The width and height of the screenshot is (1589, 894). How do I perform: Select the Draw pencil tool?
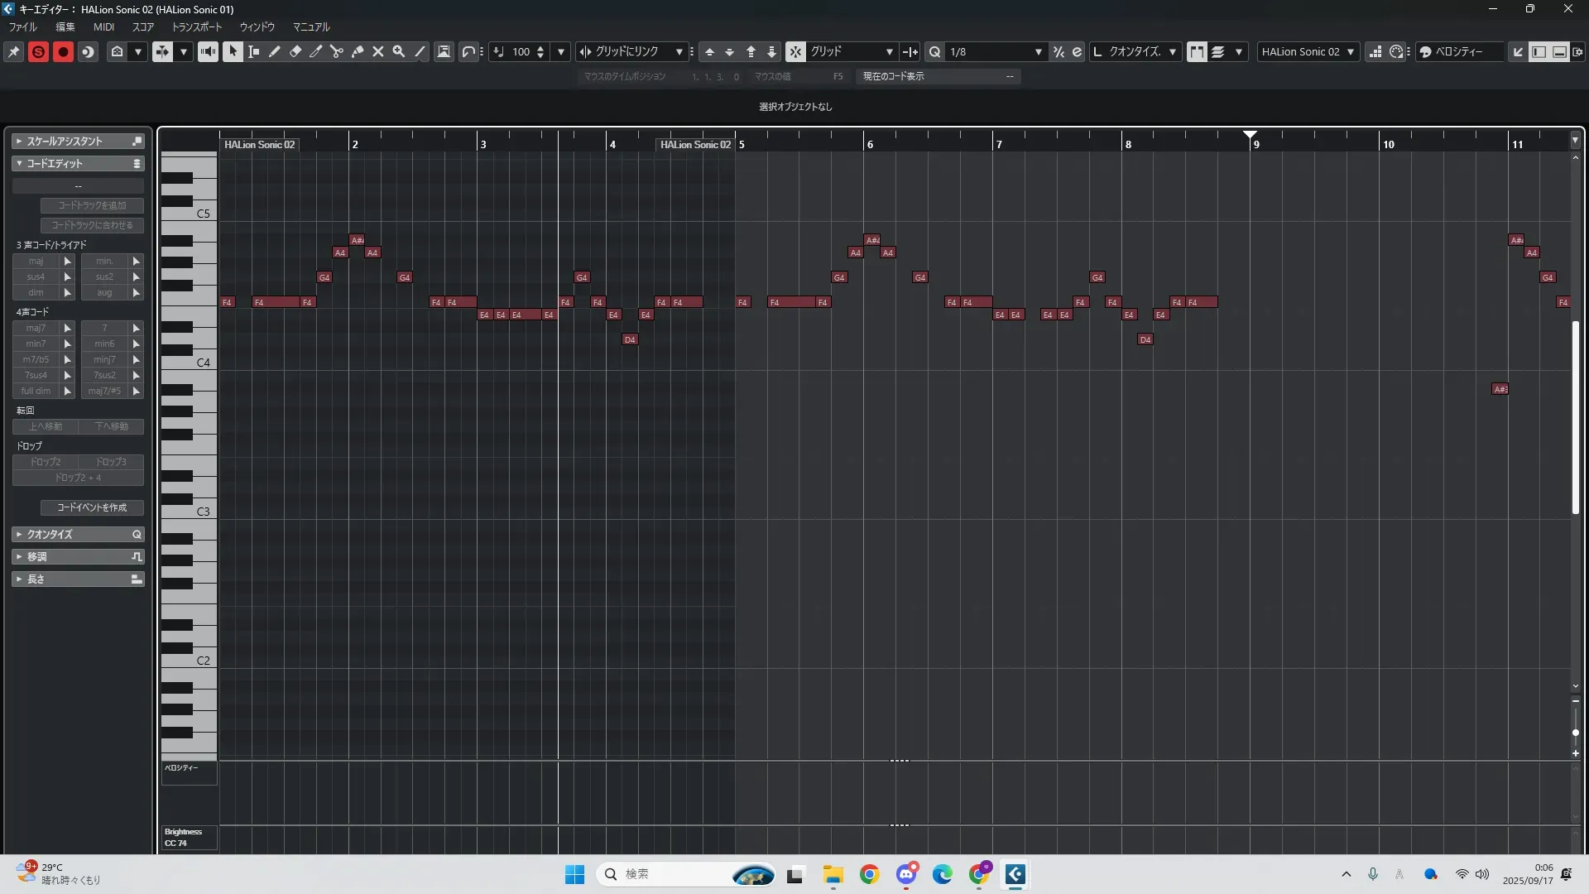coord(274,51)
